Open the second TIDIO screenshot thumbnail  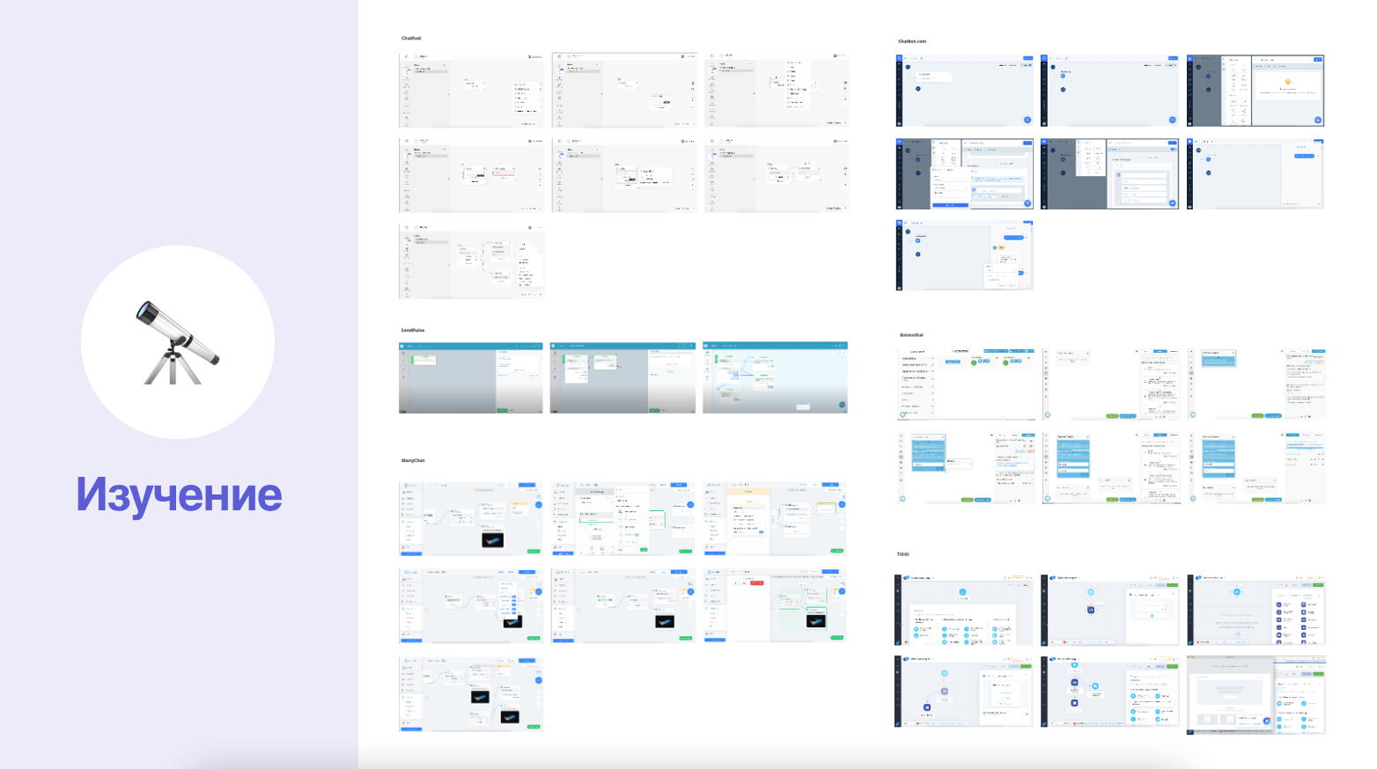pyautogui.click(x=1110, y=611)
